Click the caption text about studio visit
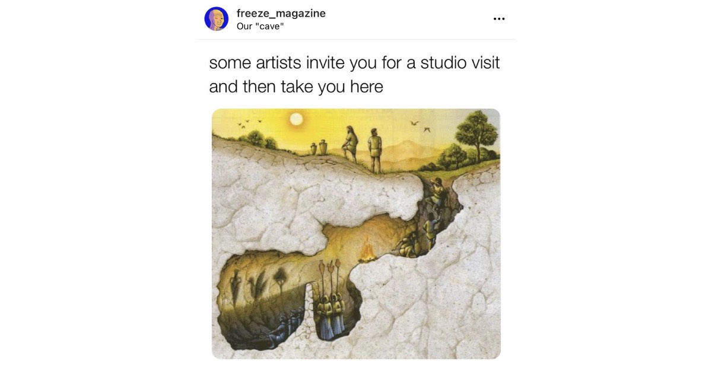 (x=354, y=75)
